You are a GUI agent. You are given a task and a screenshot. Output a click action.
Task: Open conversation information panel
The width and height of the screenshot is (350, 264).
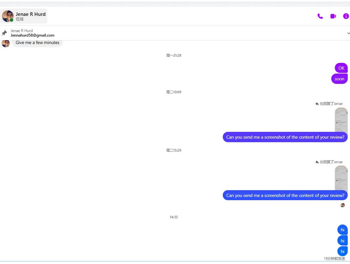(346, 16)
